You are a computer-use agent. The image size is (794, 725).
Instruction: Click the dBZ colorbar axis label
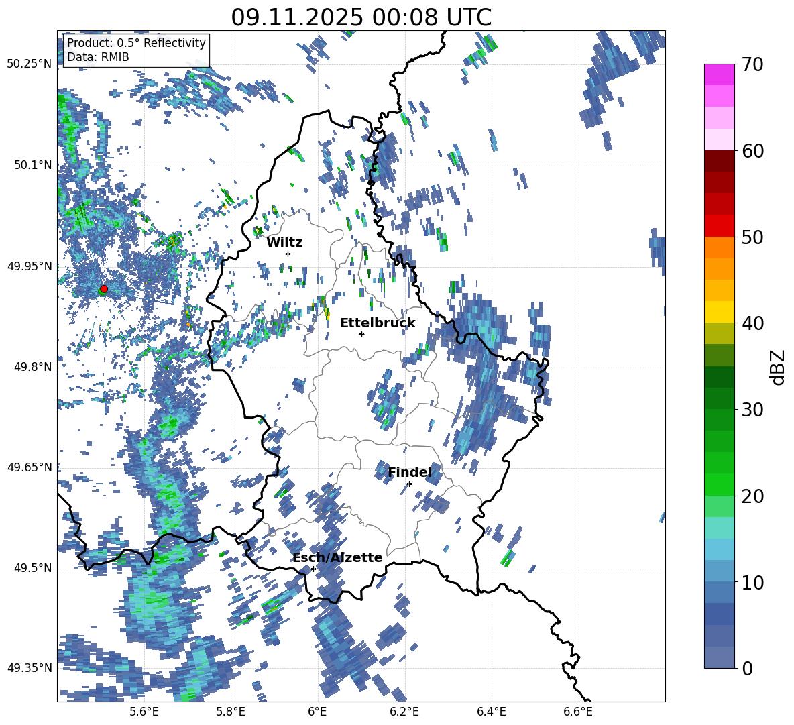coord(779,367)
